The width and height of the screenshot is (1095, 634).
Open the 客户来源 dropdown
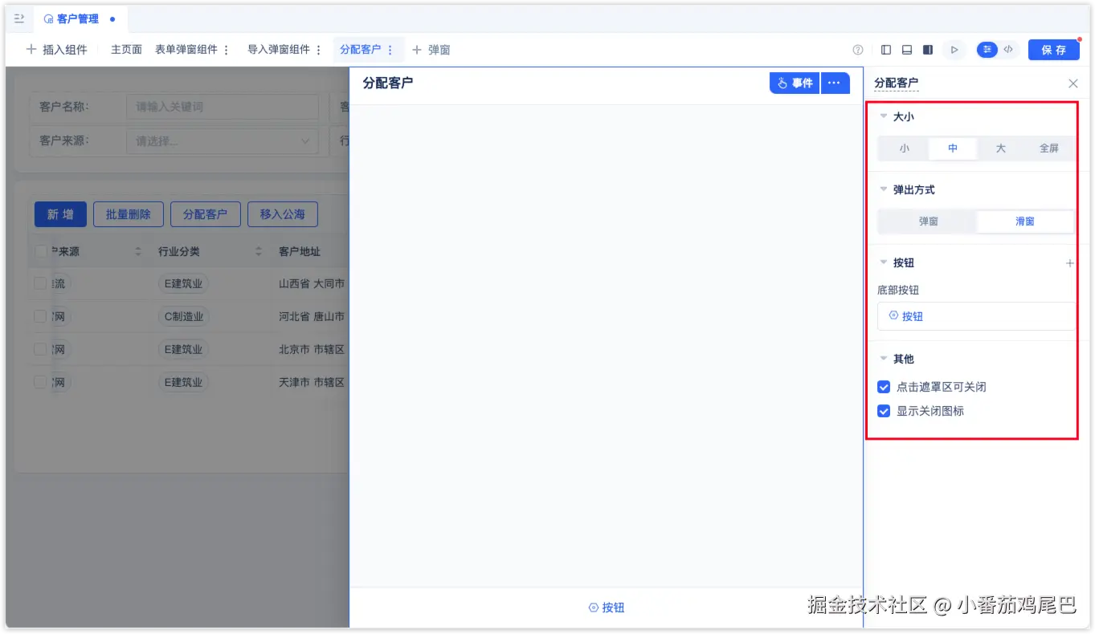(223, 141)
